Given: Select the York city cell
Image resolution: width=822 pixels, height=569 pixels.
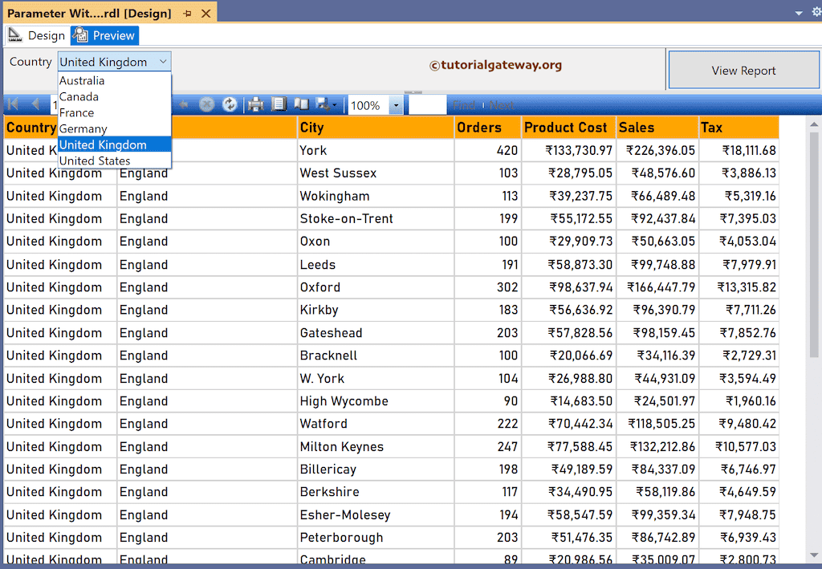Looking at the screenshot, I should tap(376, 150).
